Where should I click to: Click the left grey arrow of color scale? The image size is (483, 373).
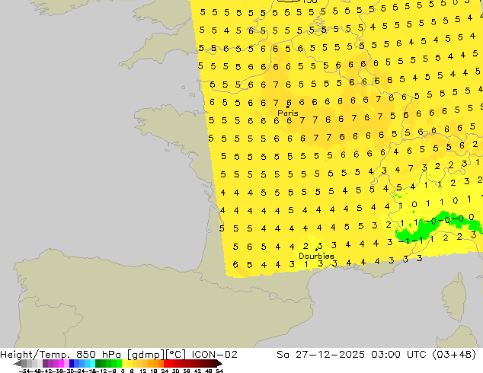17,364
